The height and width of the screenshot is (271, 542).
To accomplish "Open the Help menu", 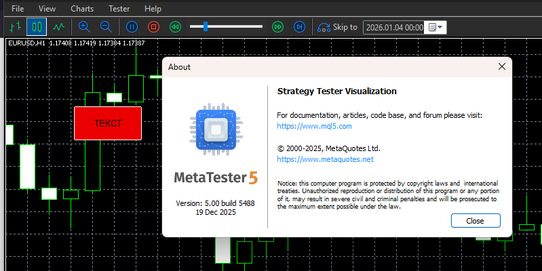I will point(153,9).
